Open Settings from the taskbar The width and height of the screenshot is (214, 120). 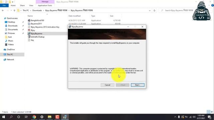pyautogui.click(x=42, y=117)
